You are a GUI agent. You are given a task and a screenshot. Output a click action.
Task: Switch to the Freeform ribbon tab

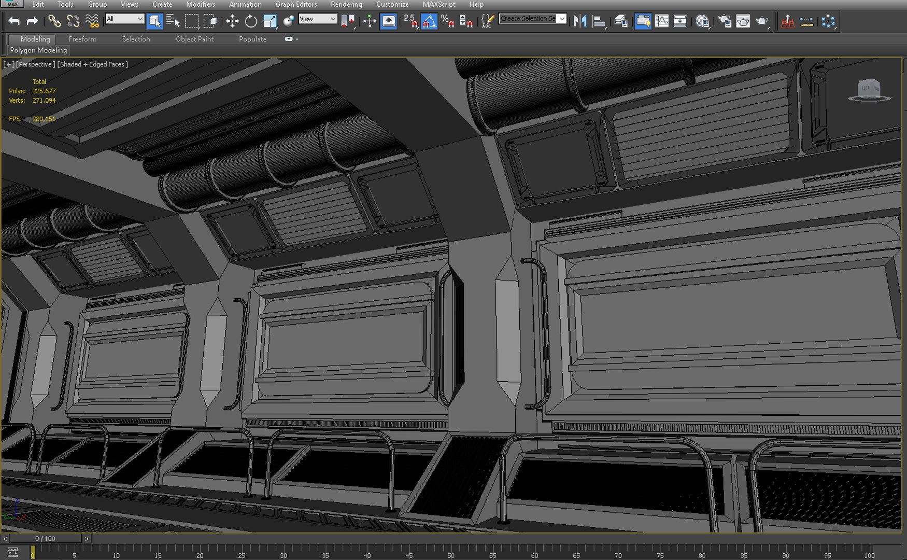[x=82, y=39]
